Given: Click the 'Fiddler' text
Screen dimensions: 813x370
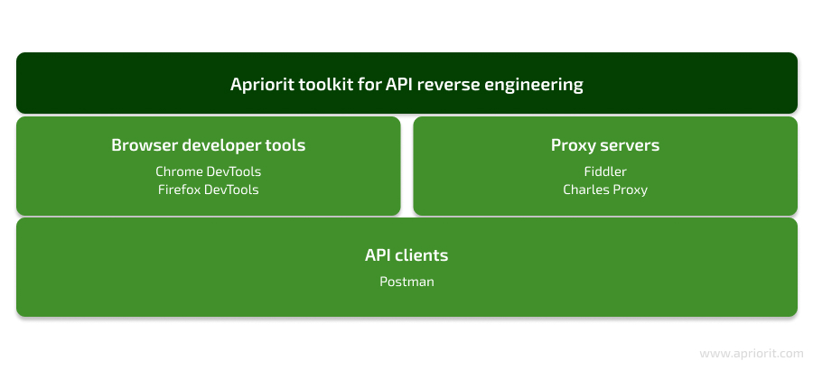Looking at the screenshot, I should point(605,171).
